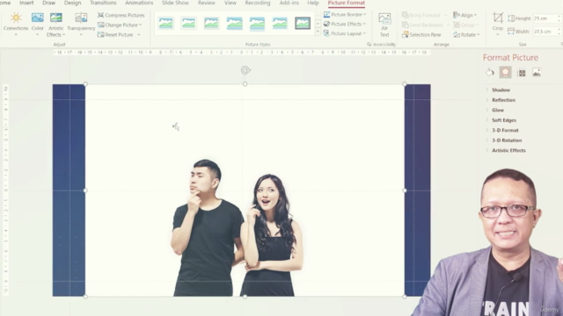
Task: Open the Review tab
Action: 207,3
